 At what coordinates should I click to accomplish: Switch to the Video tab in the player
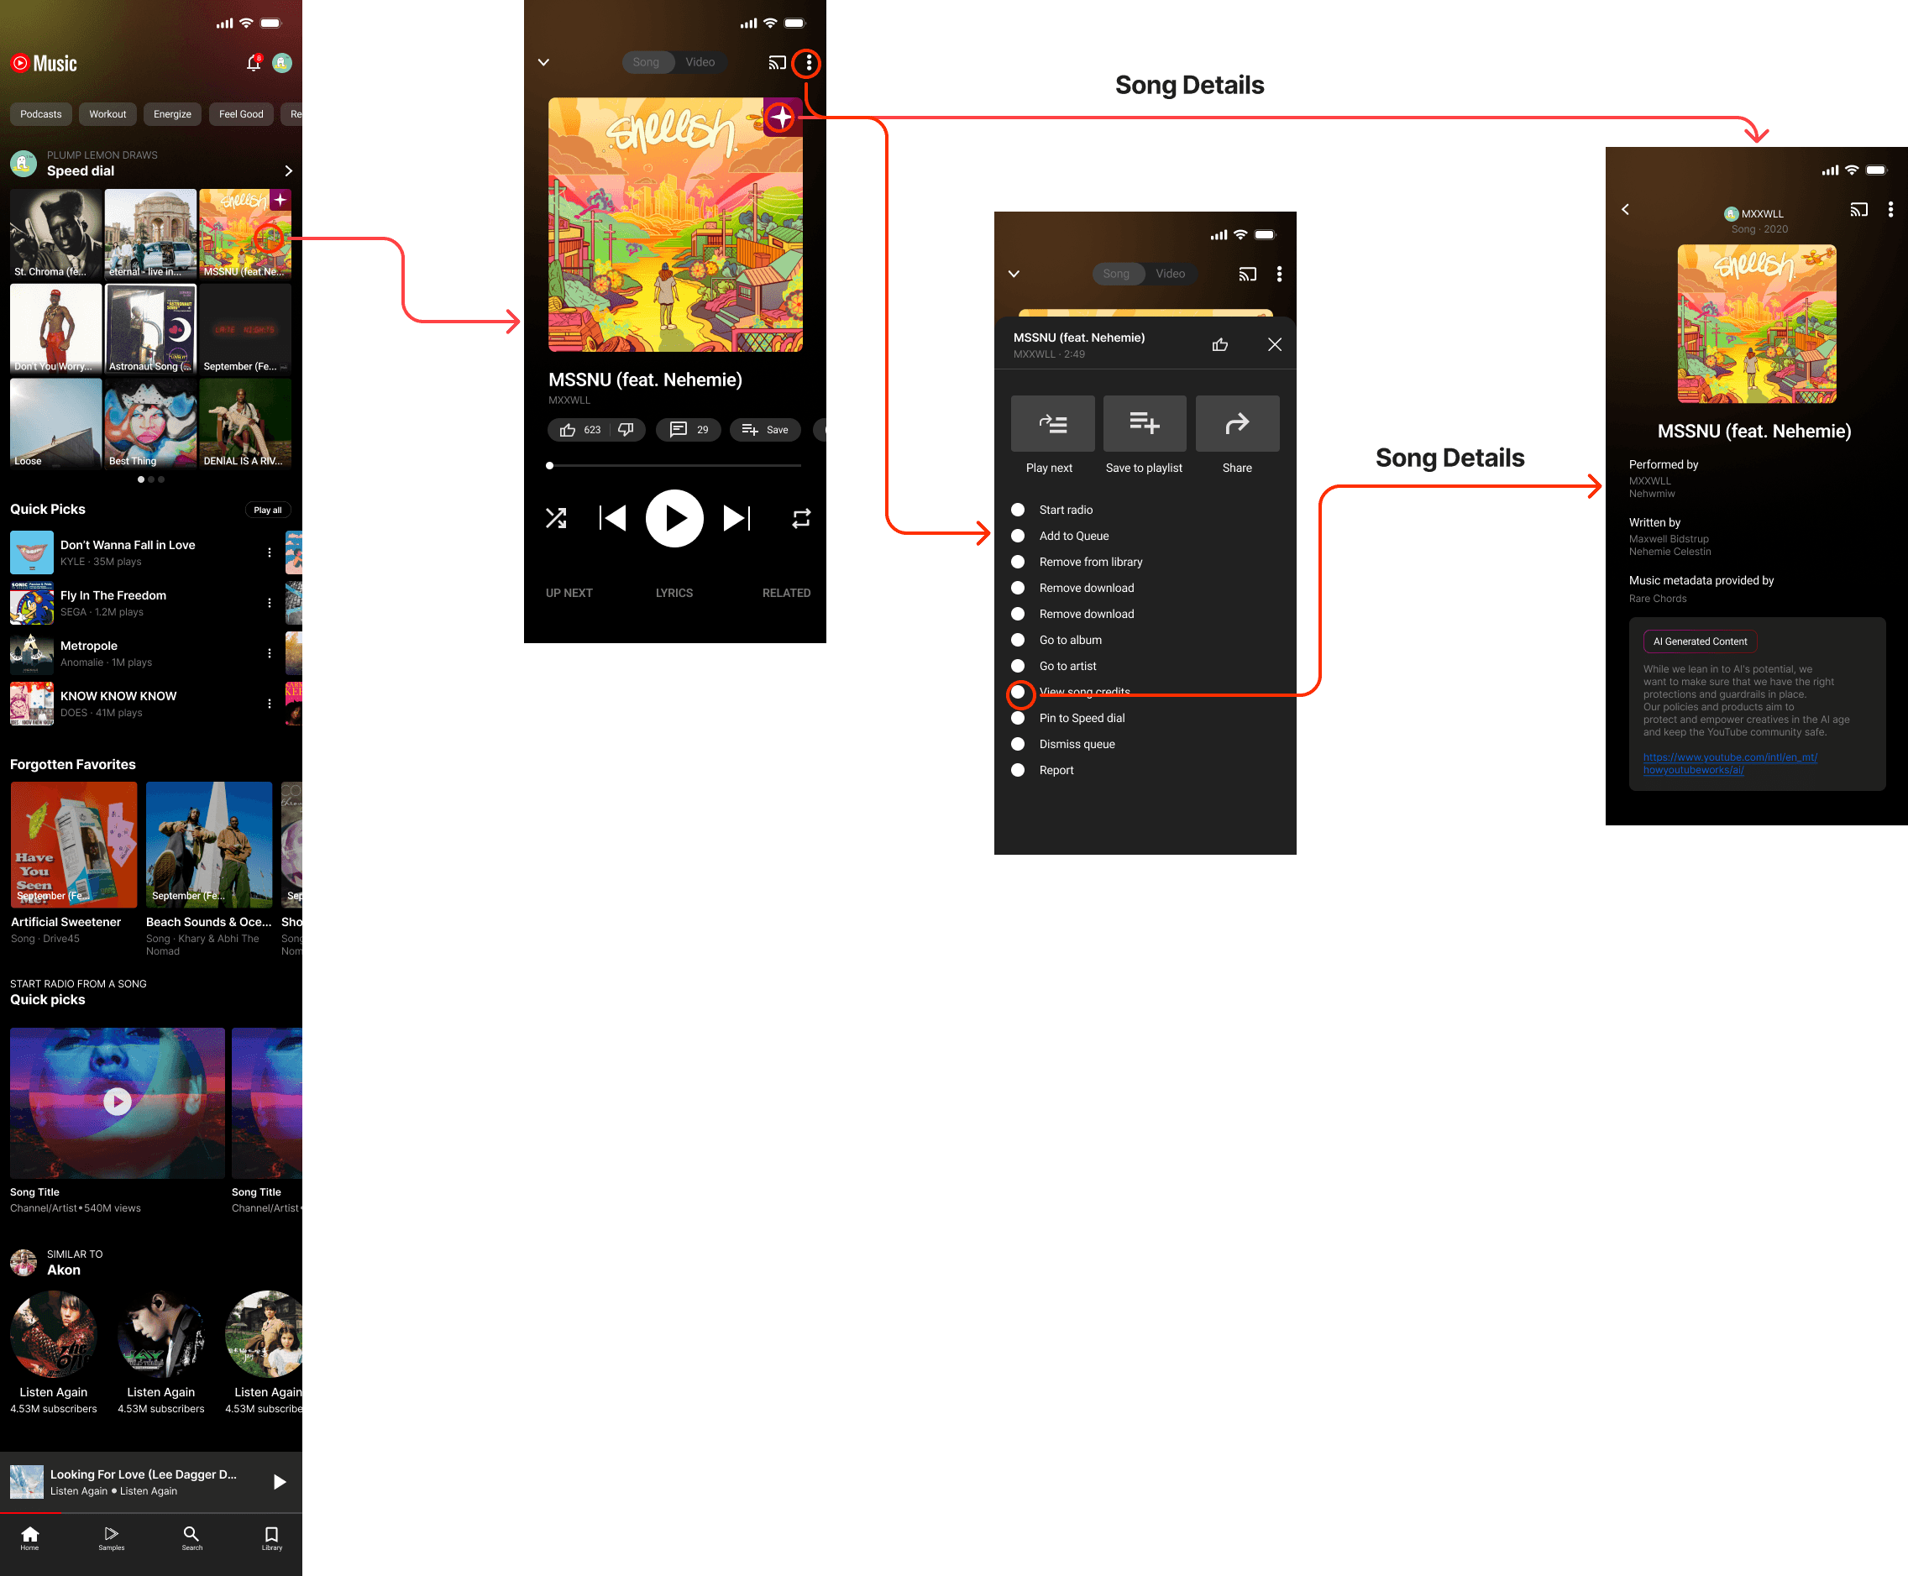click(700, 63)
